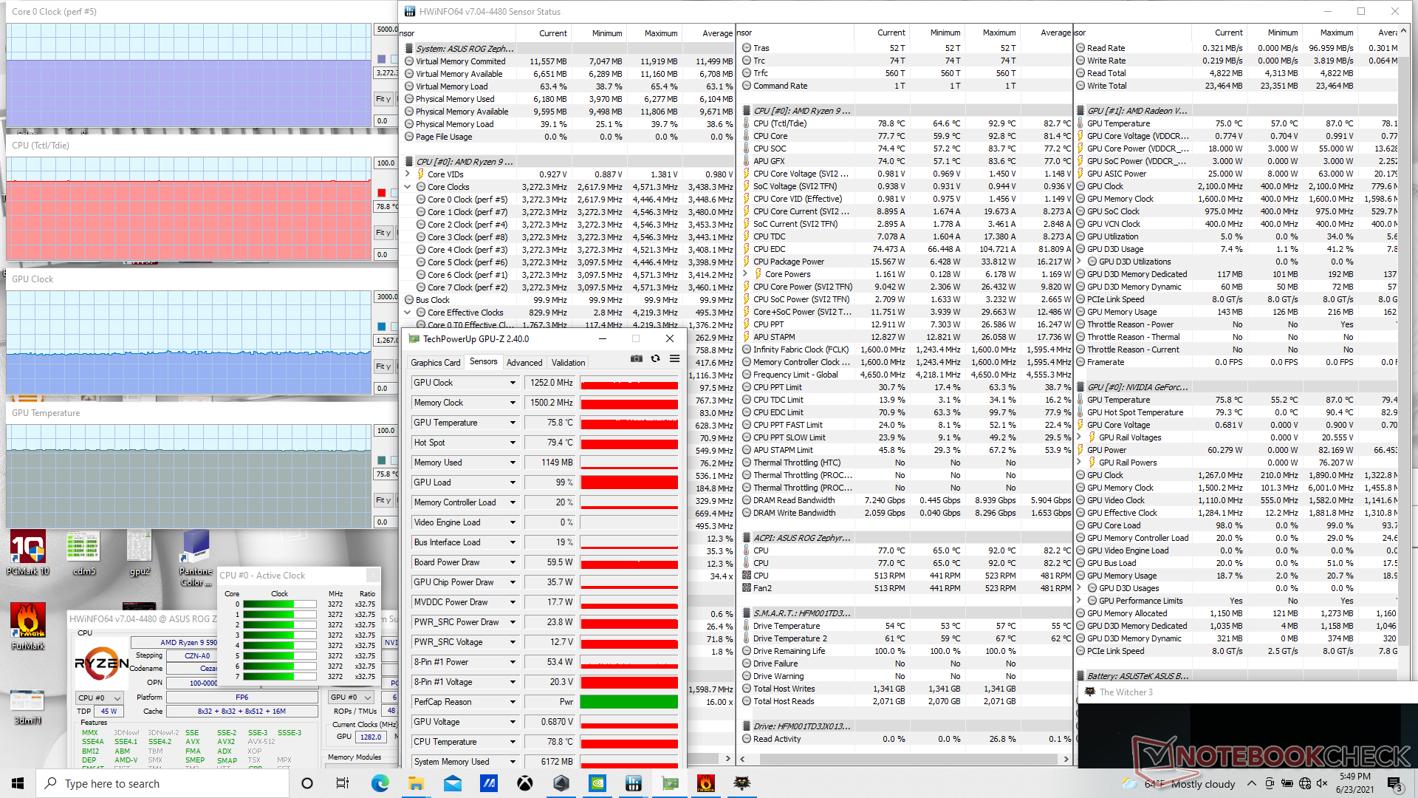Image resolution: width=1418 pixels, height=798 pixels.
Task: Expand the GPU Rail Voltages row
Action: 1079,437
